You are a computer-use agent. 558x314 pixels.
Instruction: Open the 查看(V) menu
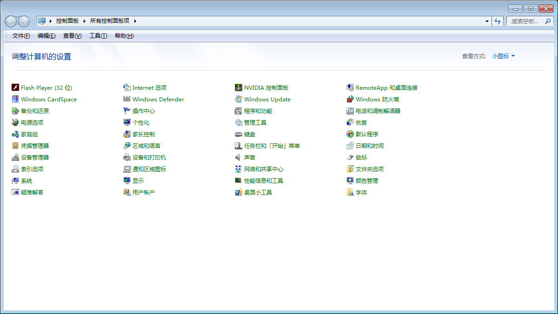point(72,36)
